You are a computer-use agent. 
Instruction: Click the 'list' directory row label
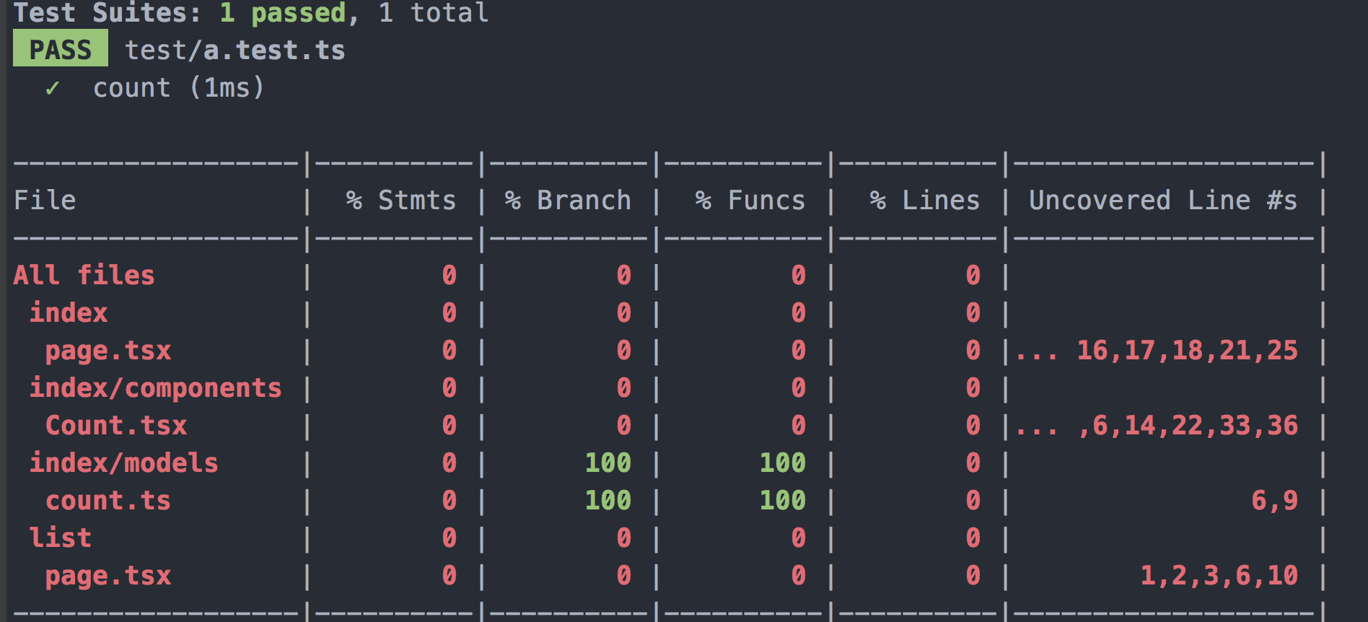[x=61, y=538]
